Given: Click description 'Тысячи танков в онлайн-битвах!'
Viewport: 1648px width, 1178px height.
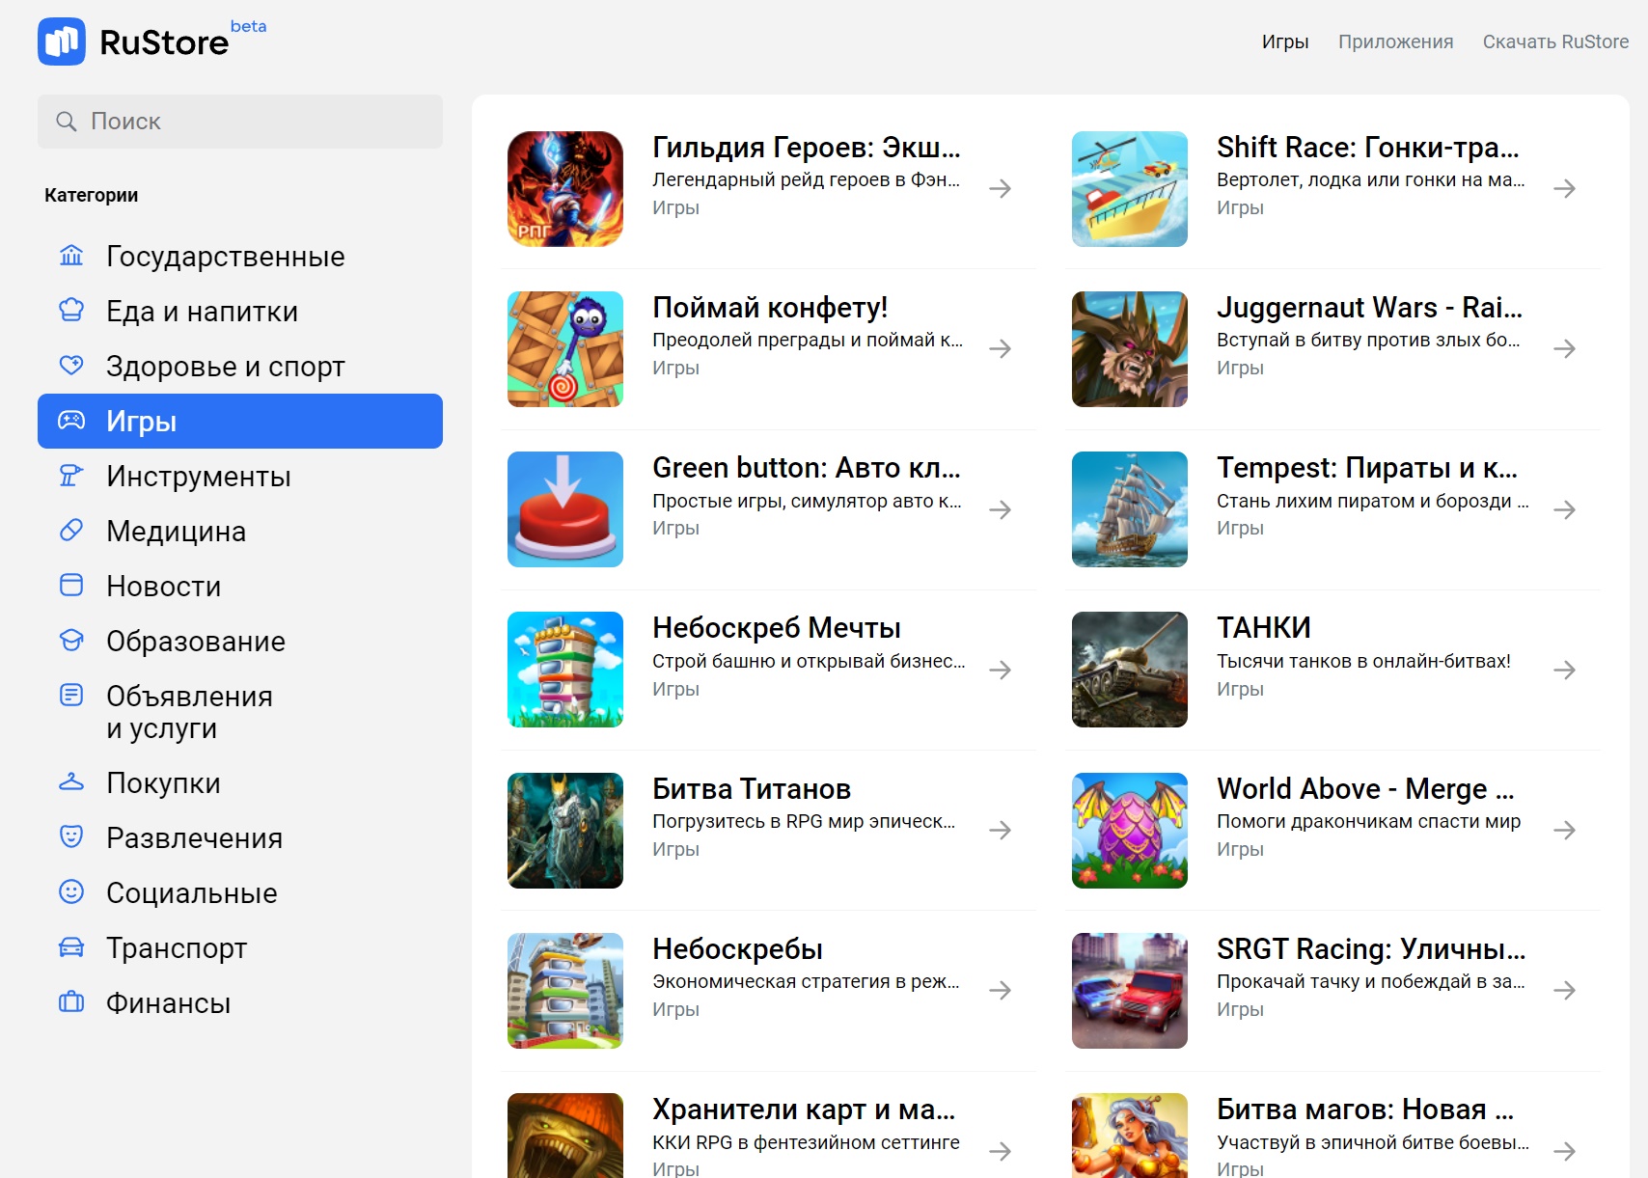Looking at the screenshot, I should pos(1363,661).
